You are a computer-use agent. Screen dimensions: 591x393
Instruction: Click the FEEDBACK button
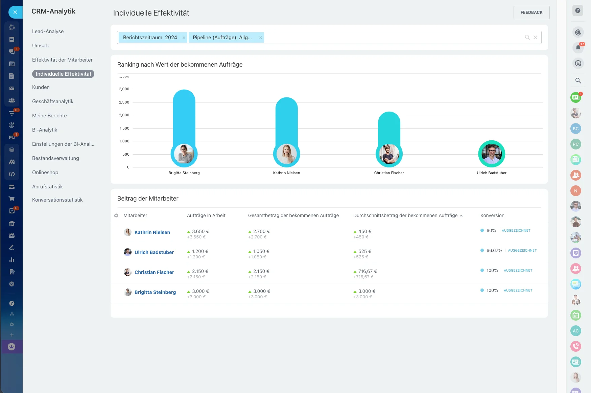coord(531,12)
